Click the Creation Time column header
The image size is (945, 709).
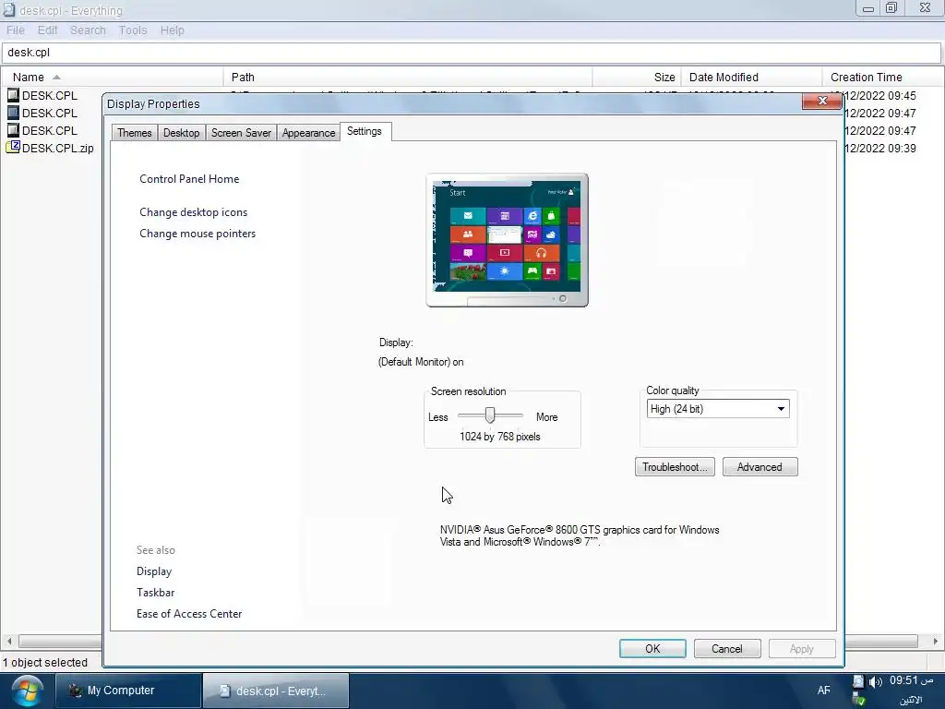pyautogui.click(x=883, y=78)
